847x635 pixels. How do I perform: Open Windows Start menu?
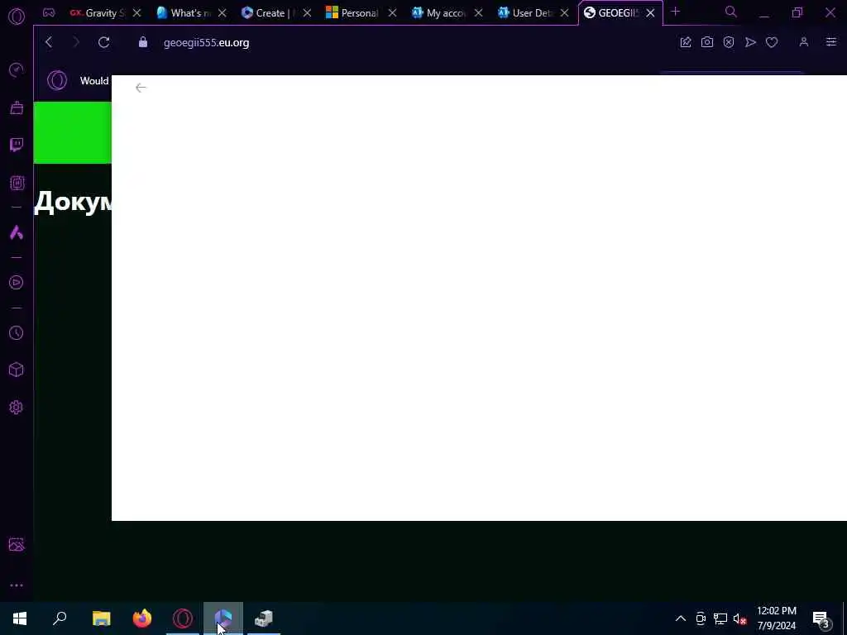20,618
